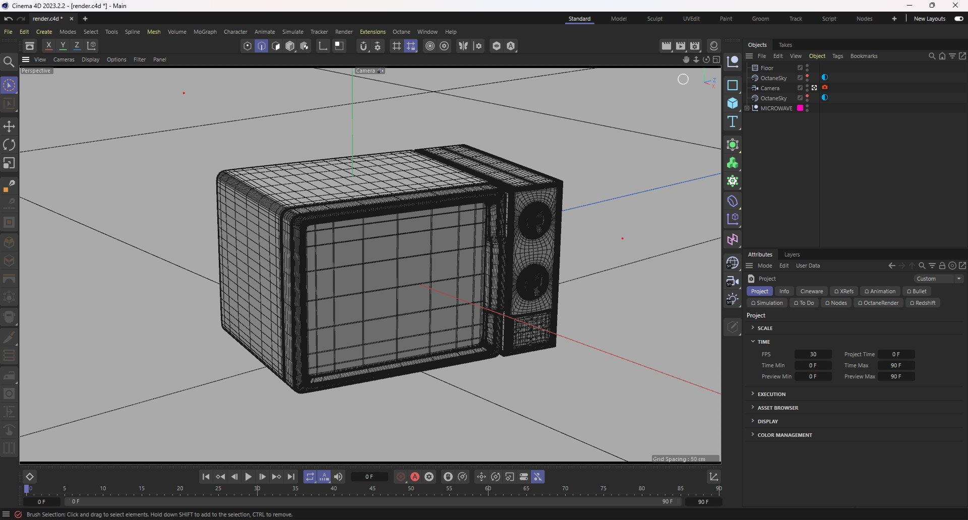Expand the ASSET BROWSER section
This screenshot has width=968, height=520.
[753, 408]
